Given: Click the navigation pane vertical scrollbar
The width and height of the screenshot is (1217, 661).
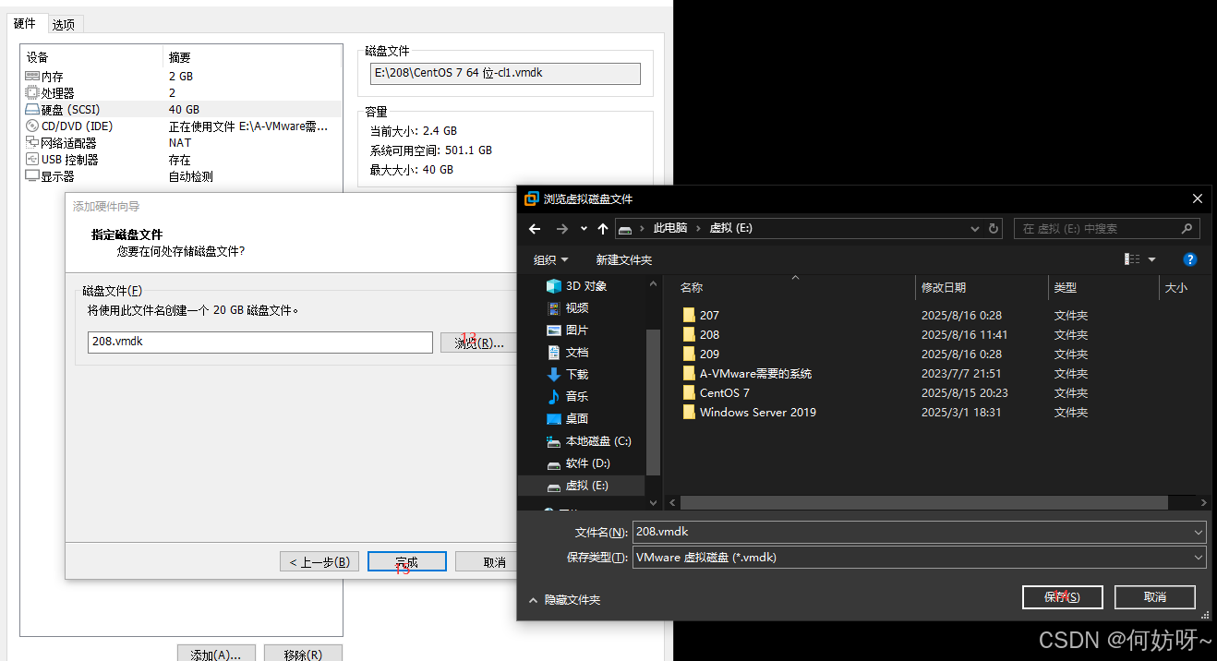Looking at the screenshot, I should (654, 401).
